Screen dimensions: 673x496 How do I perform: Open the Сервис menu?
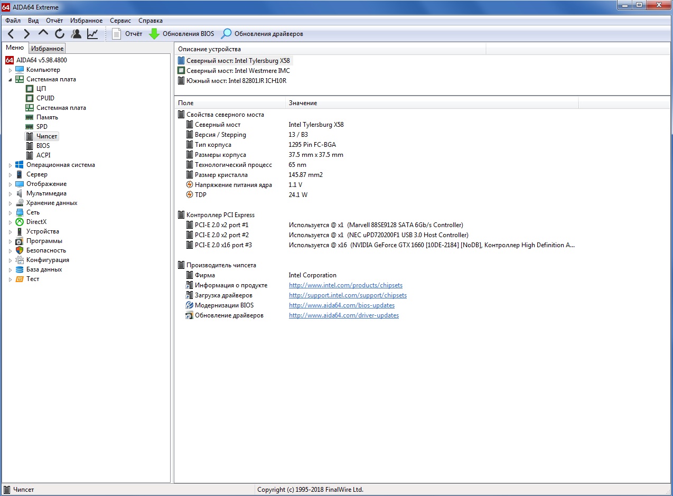tap(120, 21)
